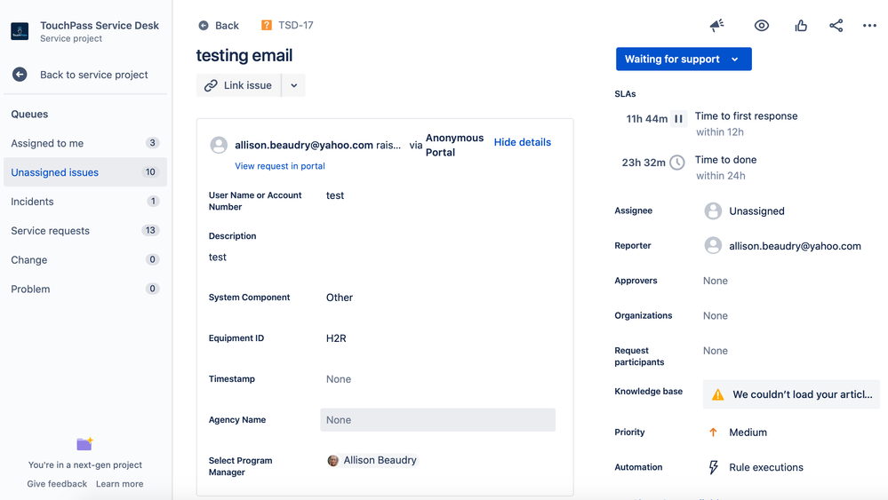Click the Description text test
The image size is (888, 500).
(x=218, y=257)
